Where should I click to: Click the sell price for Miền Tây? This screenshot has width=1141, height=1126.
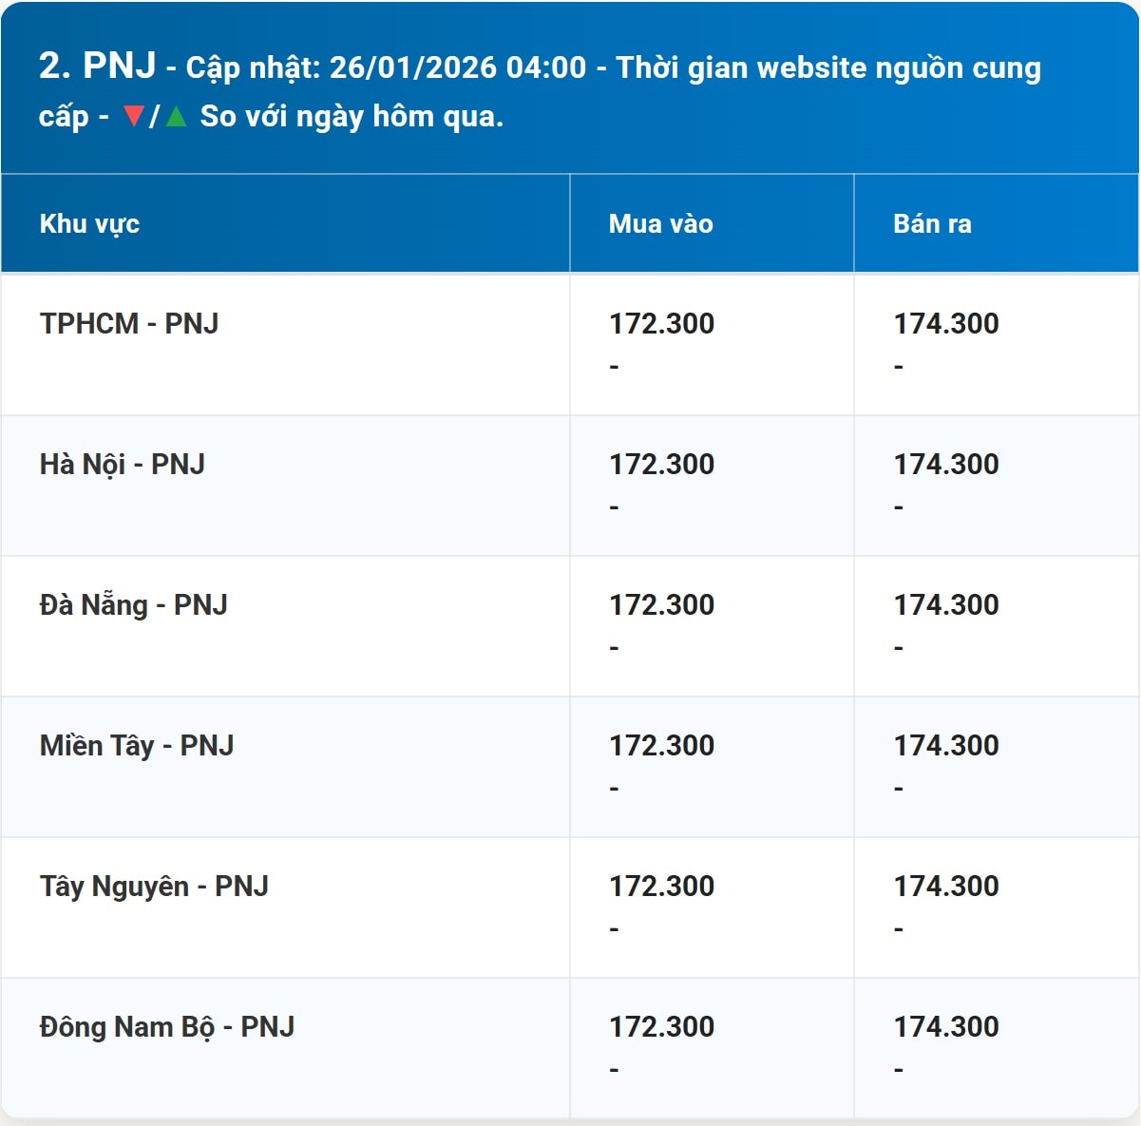(x=946, y=745)
